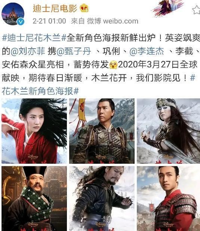This screenshot has height=231, width=200.
Task: Open the poster of young soldier in red armor
Action: coord(169,198)
